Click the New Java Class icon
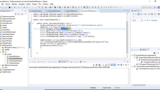Viewport: 160px width, 90px height. point(68,7)
